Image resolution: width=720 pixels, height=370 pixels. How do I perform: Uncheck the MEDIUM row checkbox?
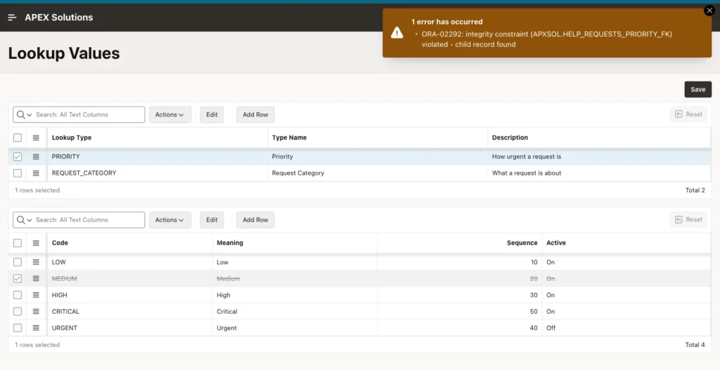tap(18, 279)
